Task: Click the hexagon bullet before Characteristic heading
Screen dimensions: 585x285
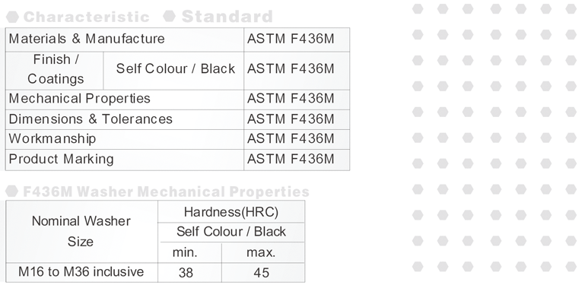Action: click(13, 17)
